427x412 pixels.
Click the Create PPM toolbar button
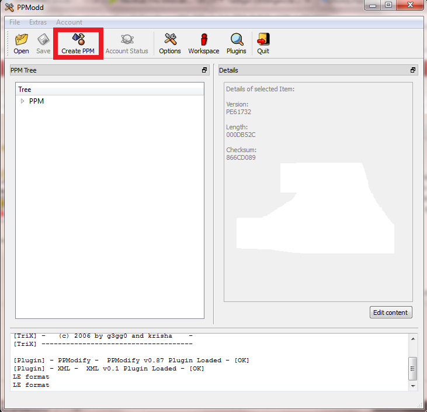pyautogui.click(x=78, y=44)
